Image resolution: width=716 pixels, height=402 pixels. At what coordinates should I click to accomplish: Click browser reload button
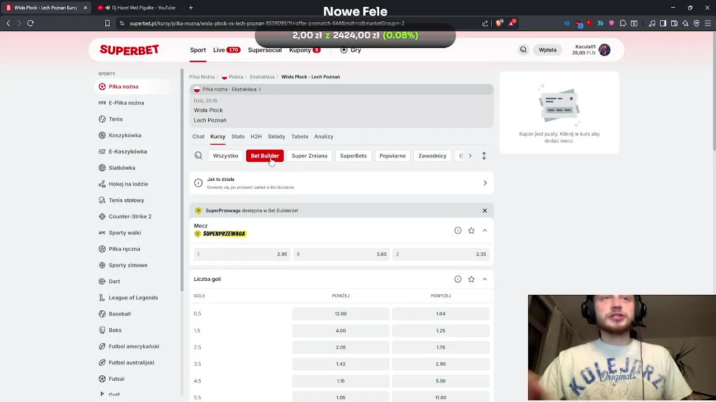coord(31,23)
